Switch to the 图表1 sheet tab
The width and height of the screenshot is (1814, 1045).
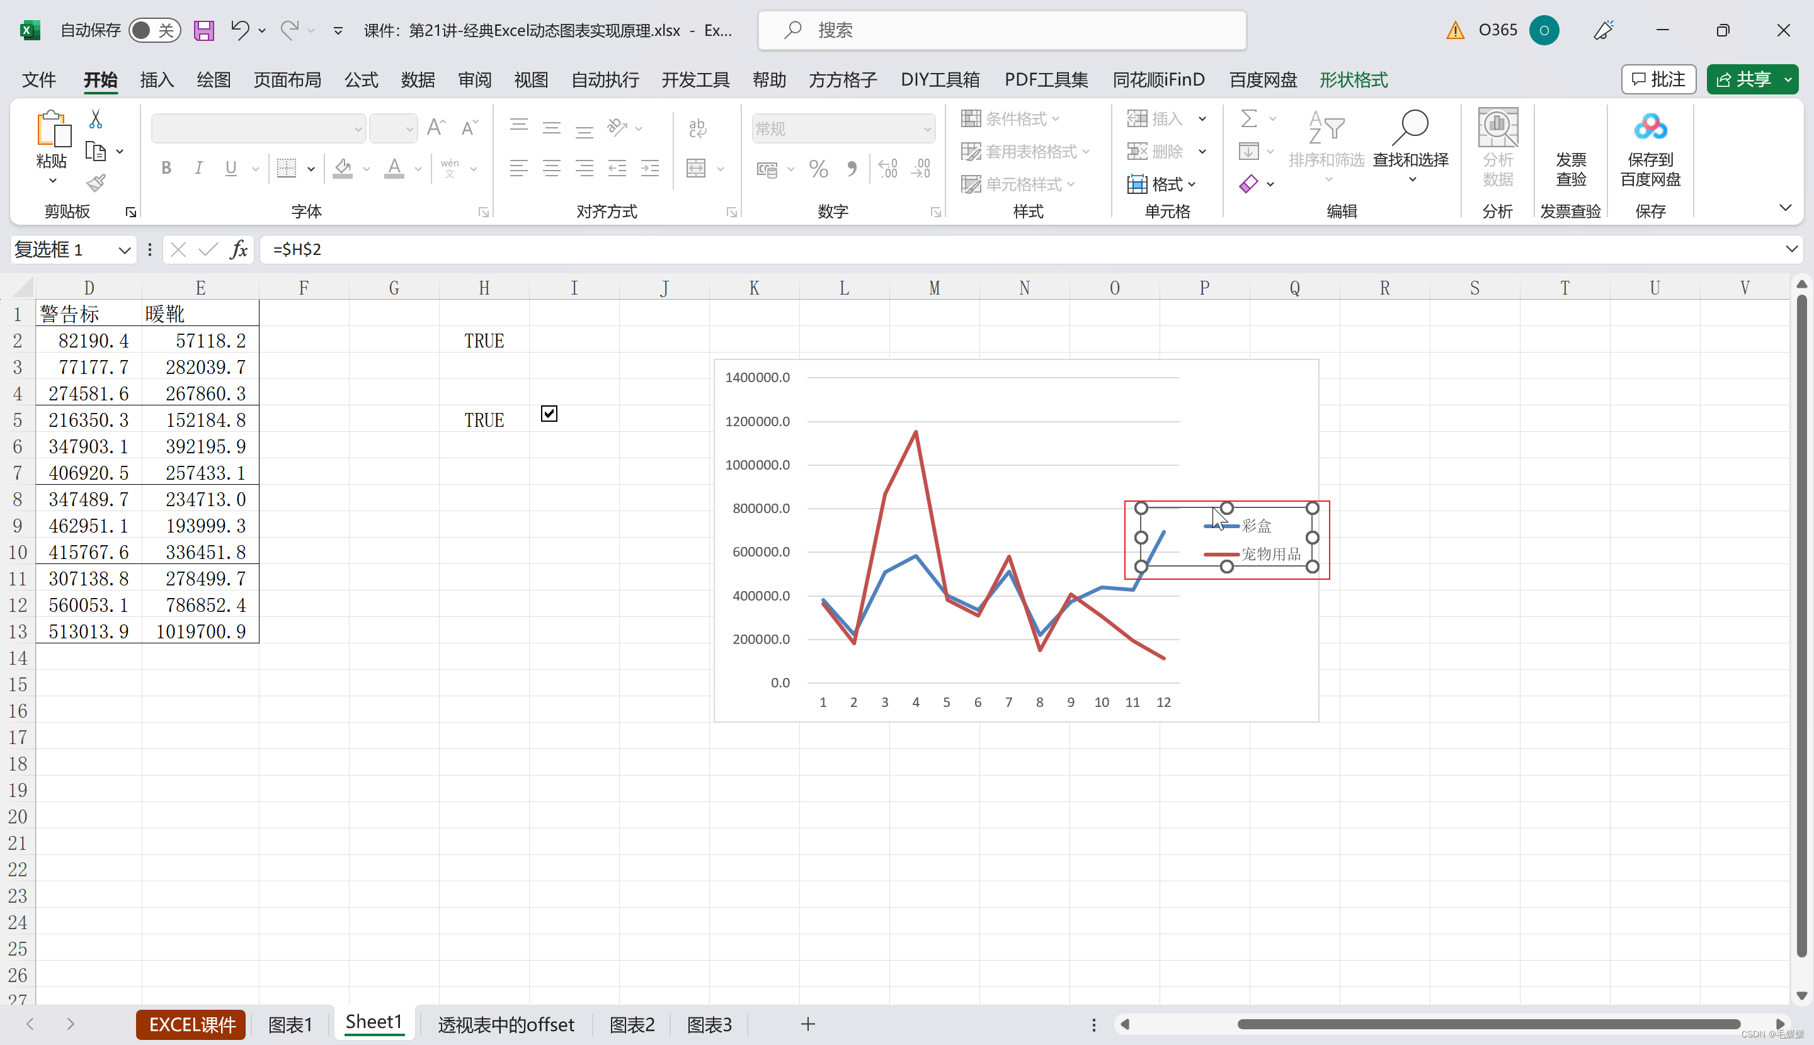tap(290, 1024)
